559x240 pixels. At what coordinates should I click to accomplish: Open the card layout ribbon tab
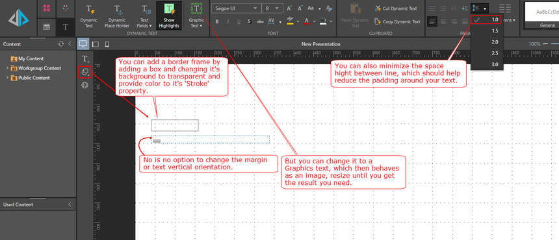(46, 27)
